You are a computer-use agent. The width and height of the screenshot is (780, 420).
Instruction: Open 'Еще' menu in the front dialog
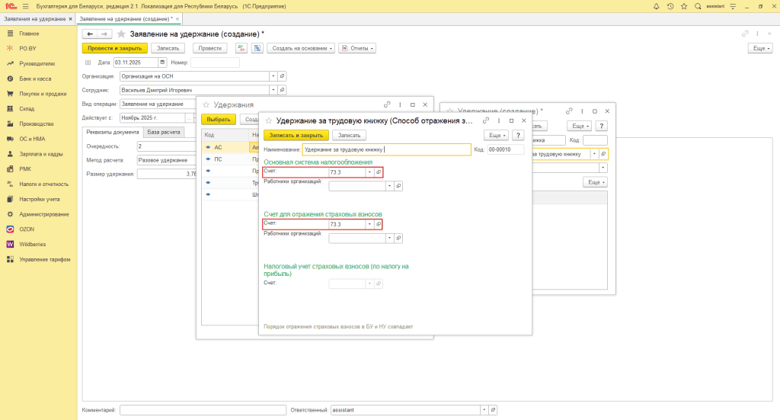(x=496, y=135)
